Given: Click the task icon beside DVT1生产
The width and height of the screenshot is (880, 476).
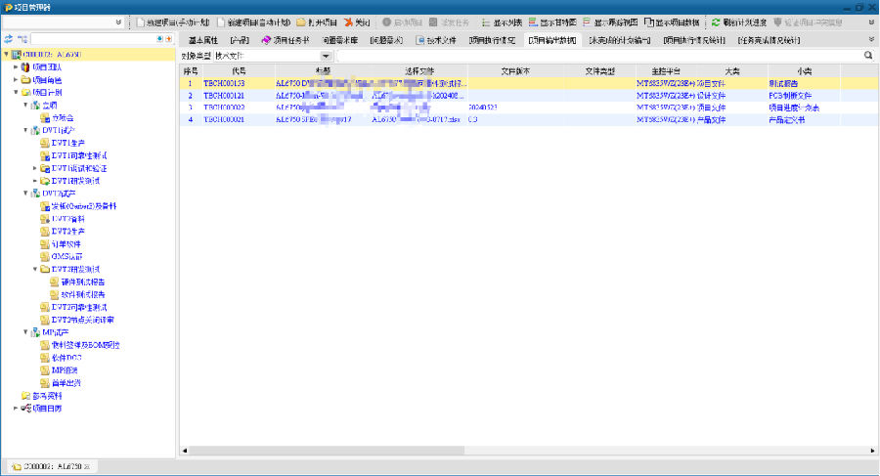Looking at the screenshot, I should (45, 143).
